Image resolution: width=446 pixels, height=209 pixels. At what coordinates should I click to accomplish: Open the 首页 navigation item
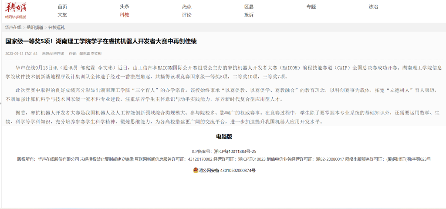pos(62,7)
